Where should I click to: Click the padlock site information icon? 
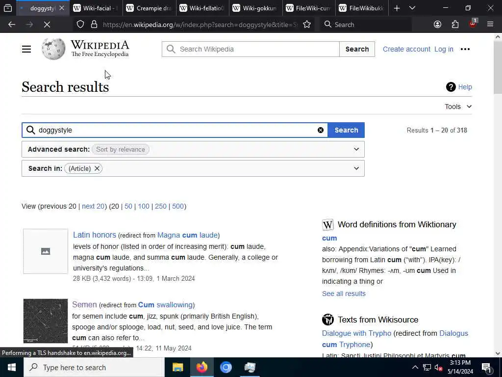click(x=94, y=25)
